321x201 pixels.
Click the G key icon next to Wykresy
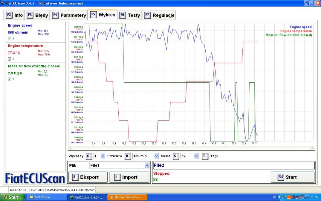88,156
